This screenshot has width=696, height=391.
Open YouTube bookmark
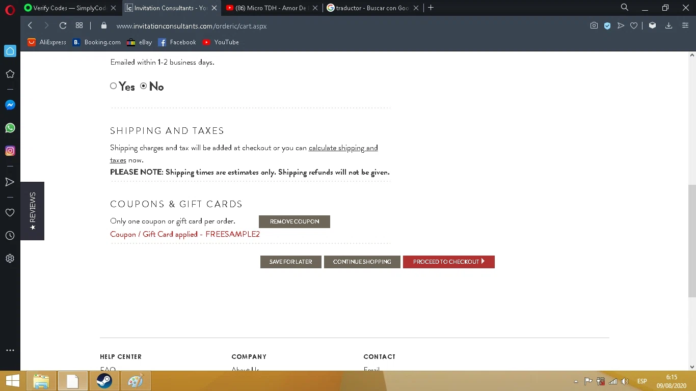221,42
